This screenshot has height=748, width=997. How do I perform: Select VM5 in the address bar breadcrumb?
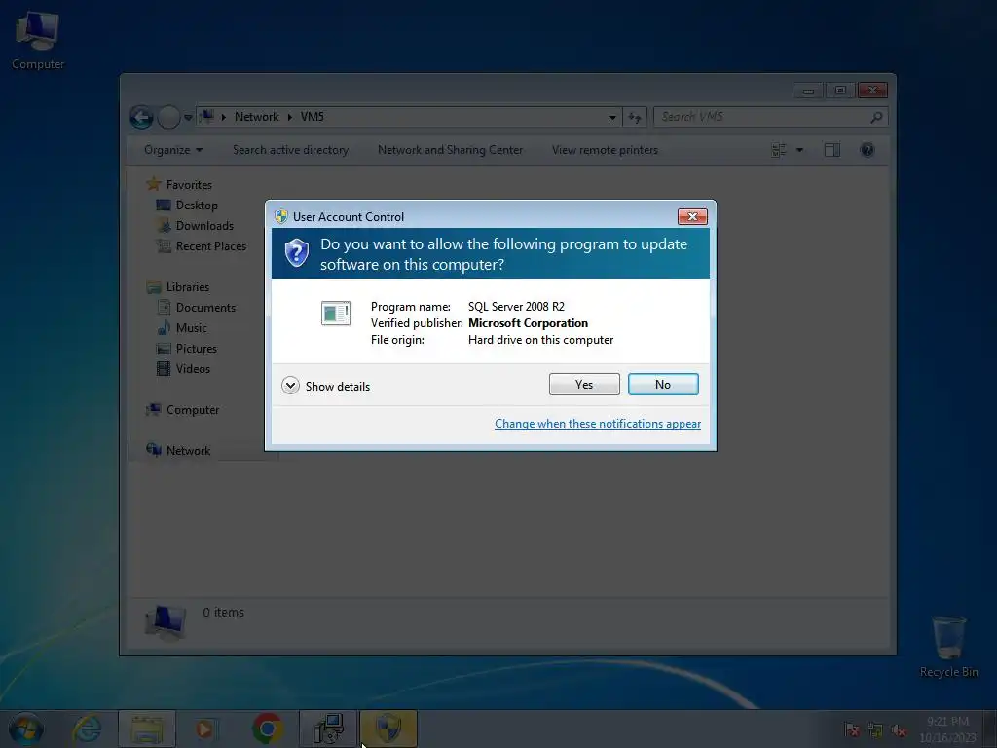[x=313, y=117]
